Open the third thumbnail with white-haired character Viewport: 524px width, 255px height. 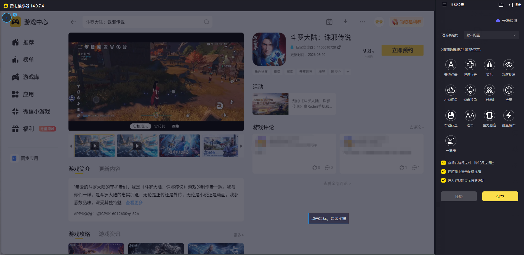coord(180,146)
